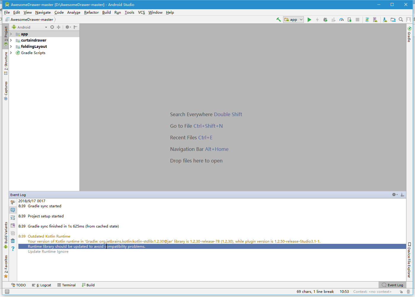Click the caret position 10:53 in status bar
This screenshot has height=297, width=415.
344,292
